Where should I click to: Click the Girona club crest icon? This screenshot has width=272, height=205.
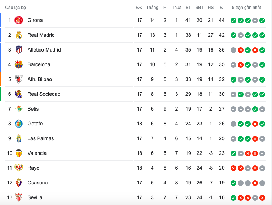click(19, 20)
